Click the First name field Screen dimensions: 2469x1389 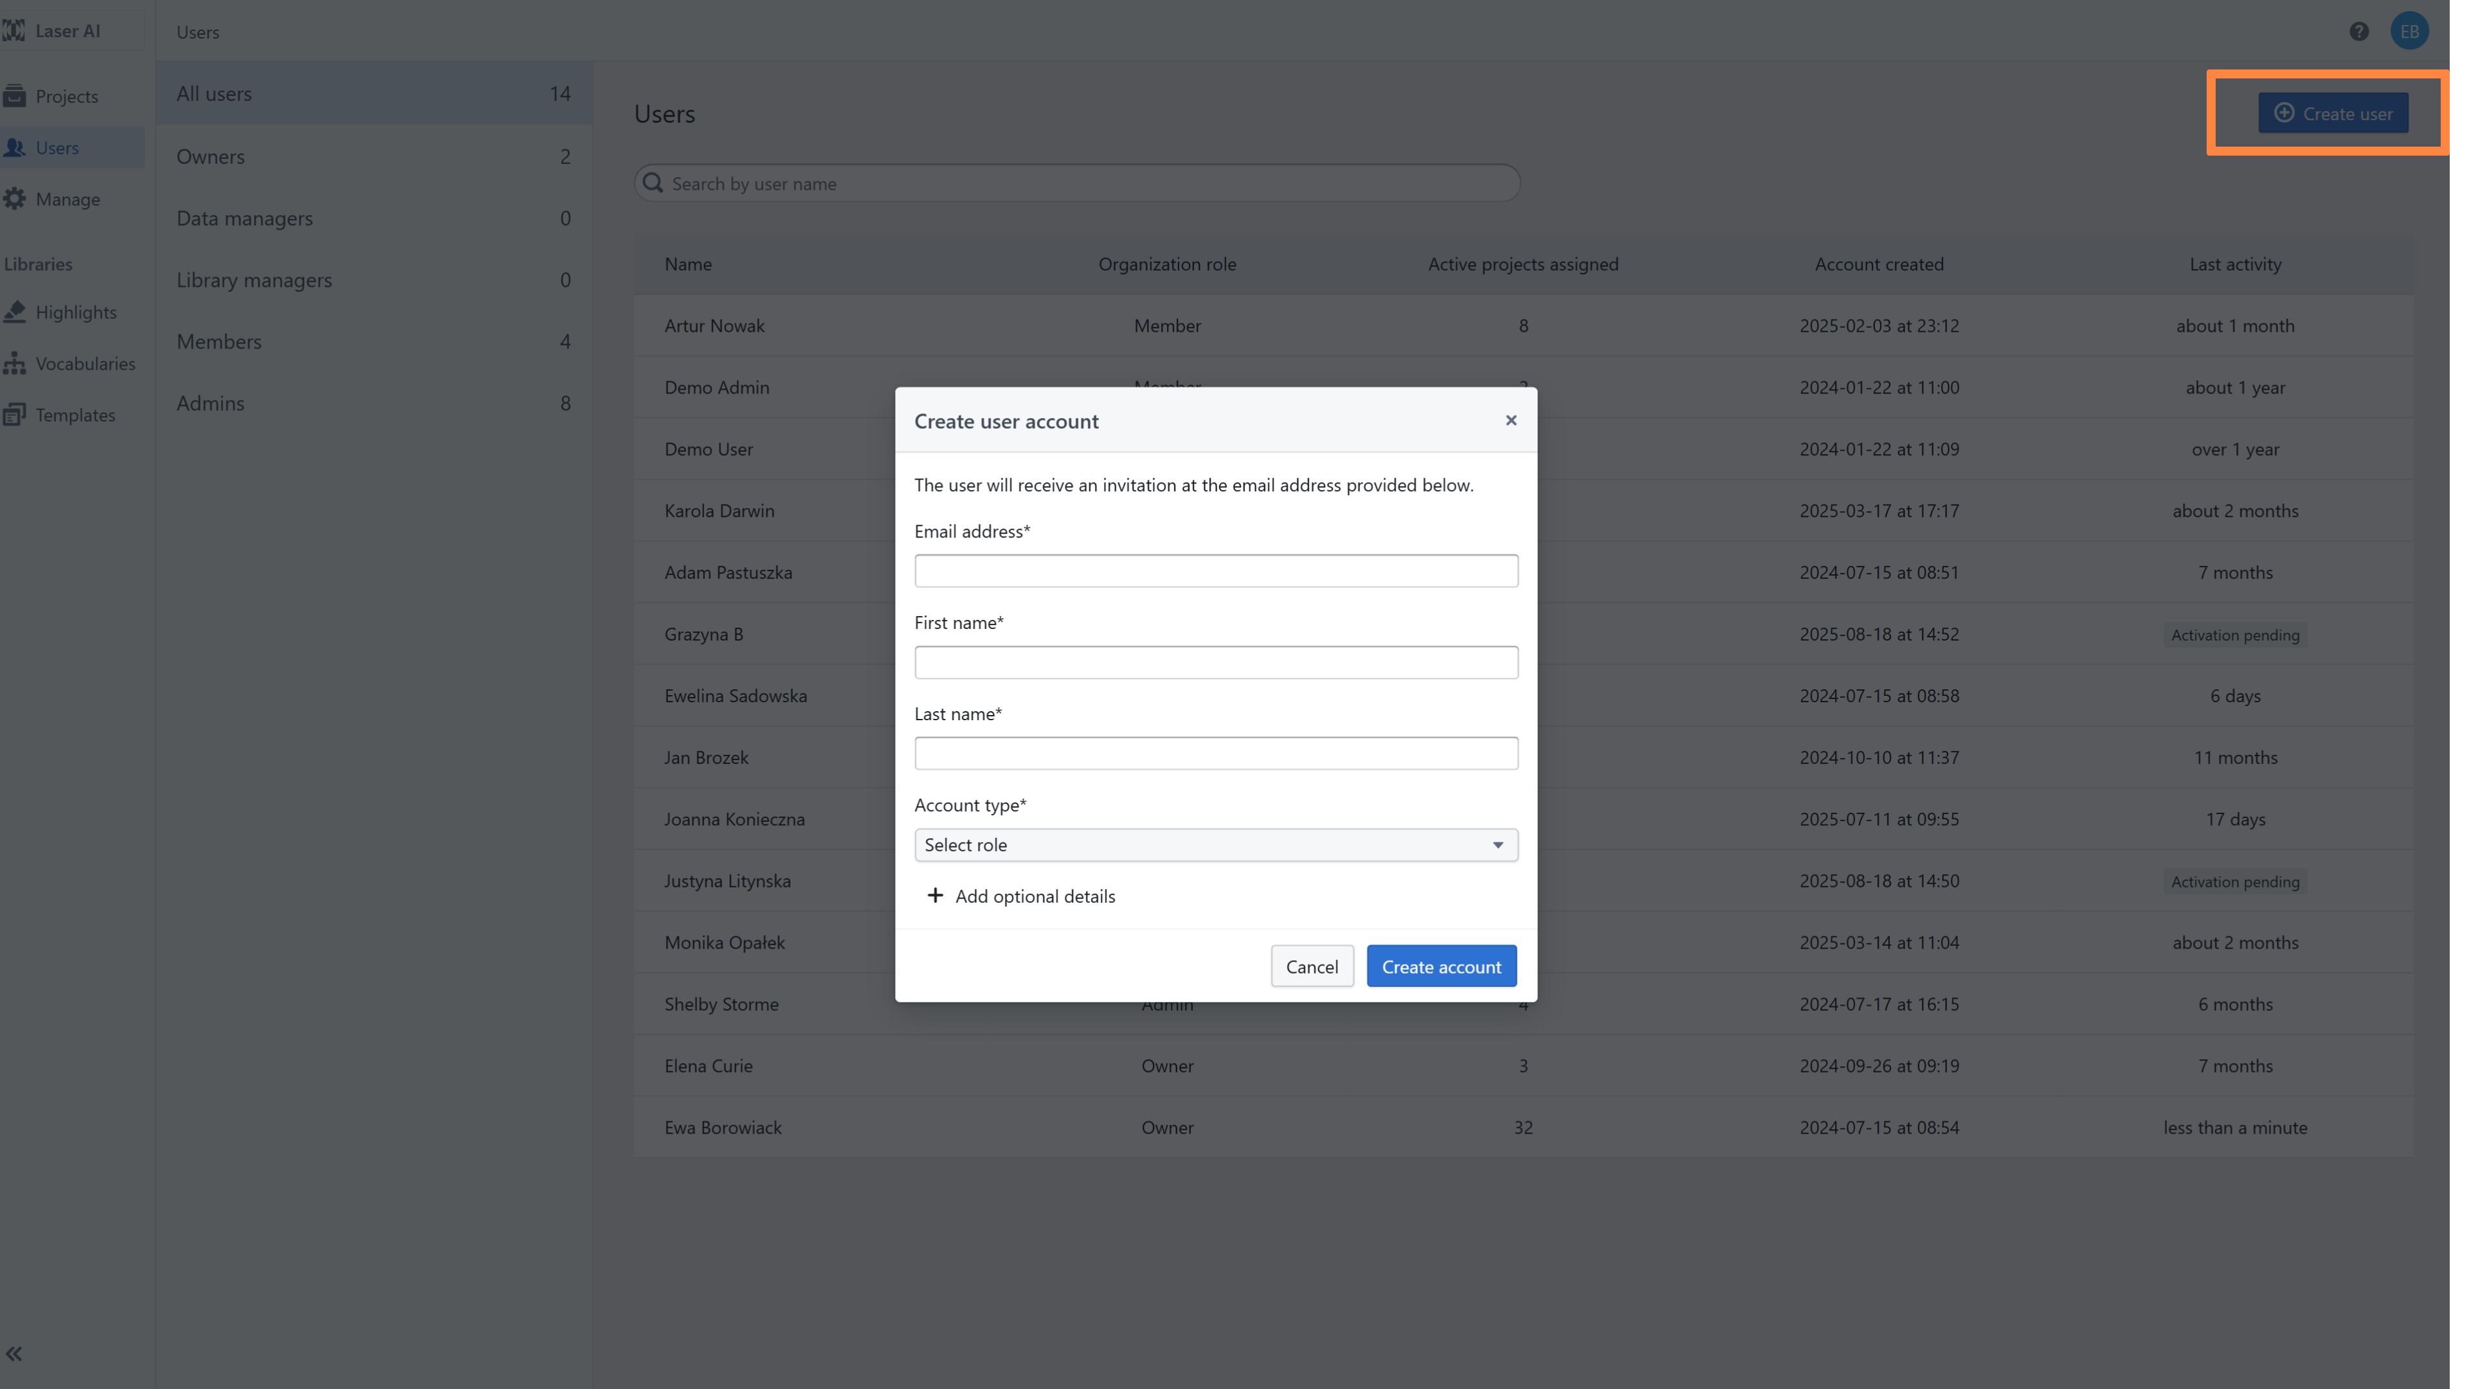click(1215, 662)
